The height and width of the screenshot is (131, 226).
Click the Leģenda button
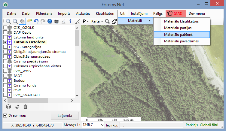point(65,116)
